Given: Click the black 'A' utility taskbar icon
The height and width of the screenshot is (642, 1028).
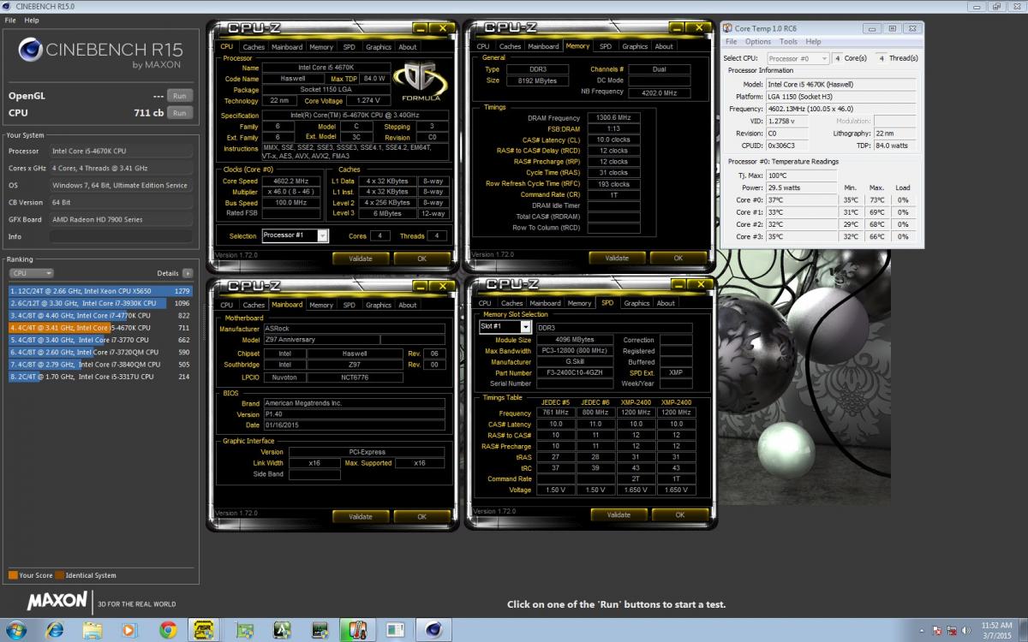Looking at the screenshot, I should (x=282, y=630).
